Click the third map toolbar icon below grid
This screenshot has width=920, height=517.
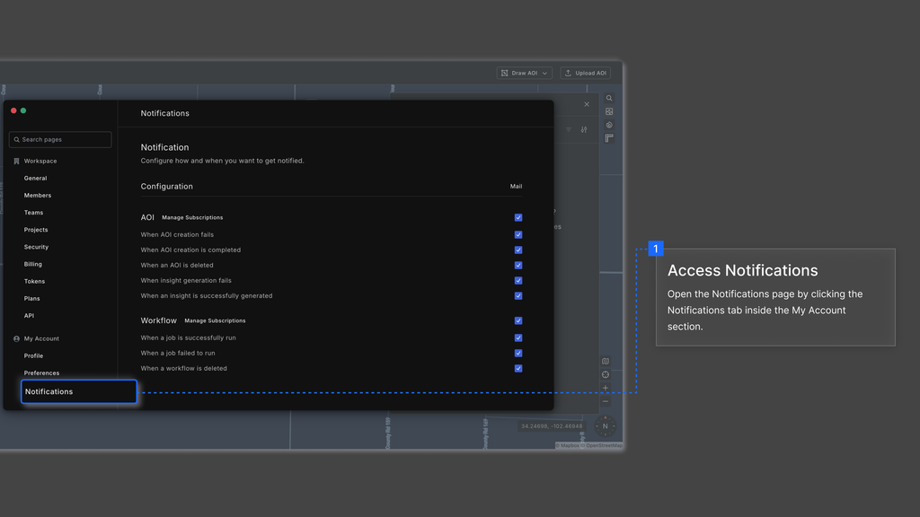point(609,125)
